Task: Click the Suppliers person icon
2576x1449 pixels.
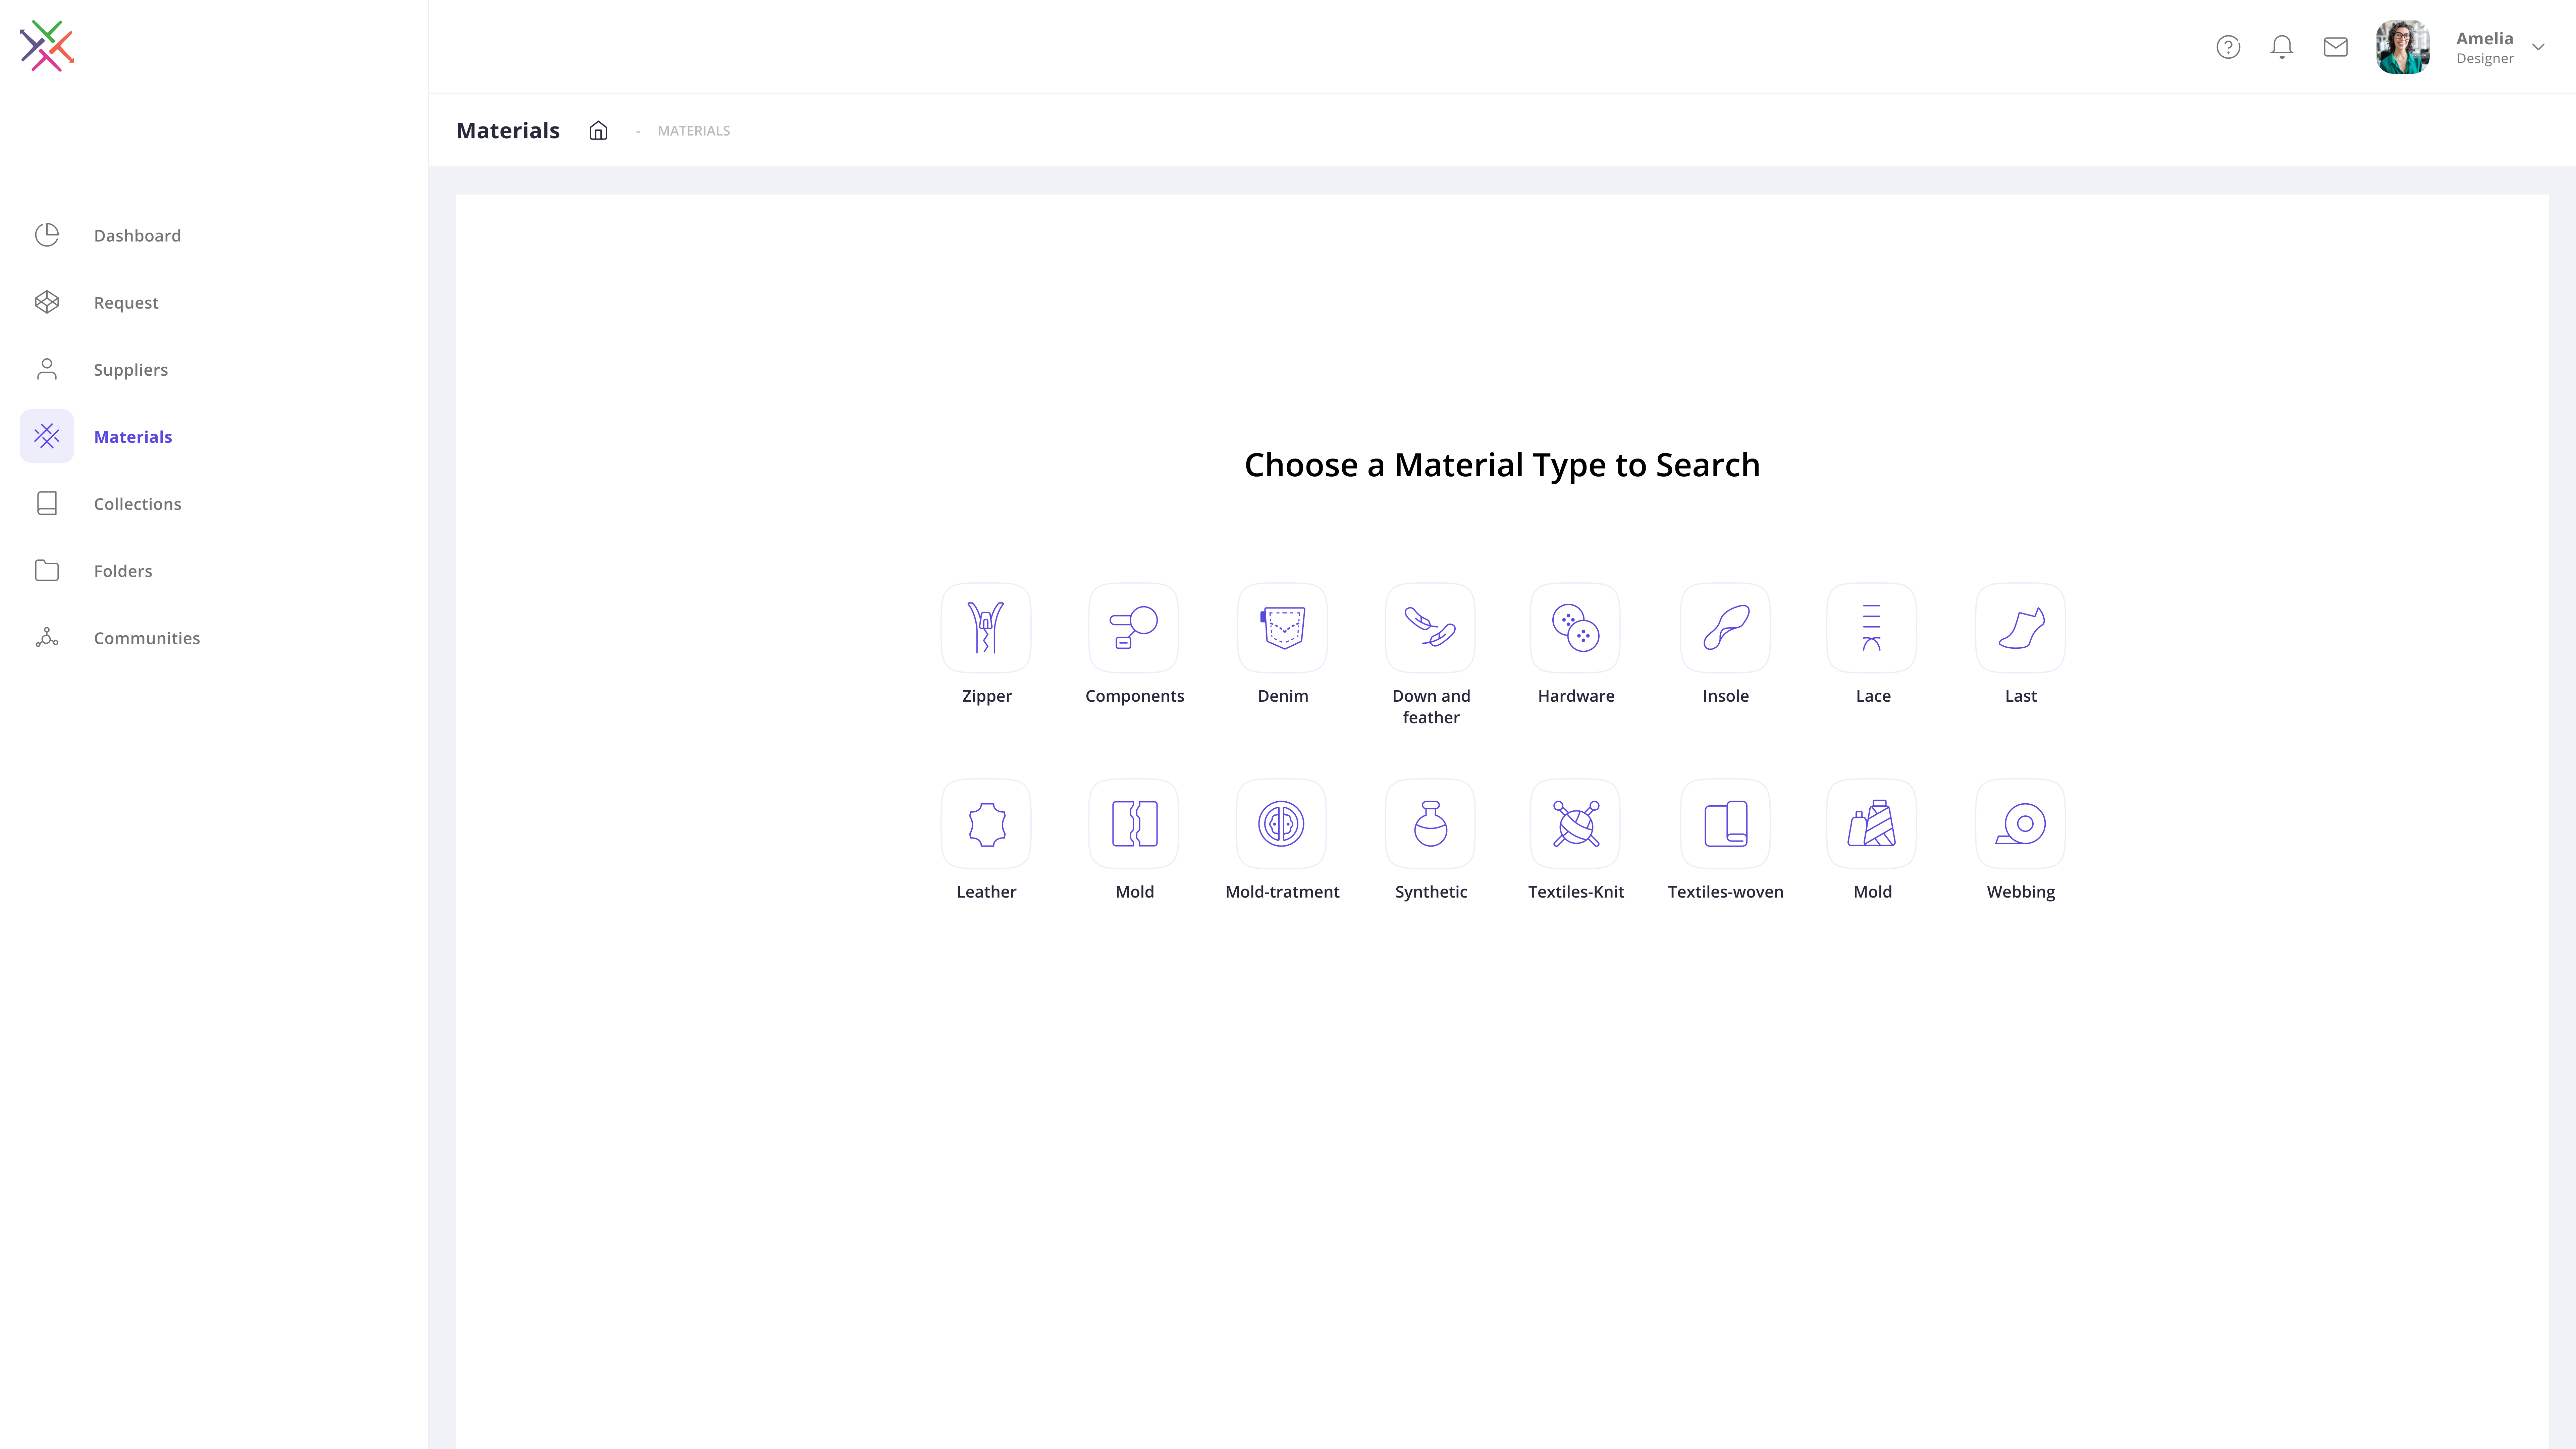Action: click(47, 369)
